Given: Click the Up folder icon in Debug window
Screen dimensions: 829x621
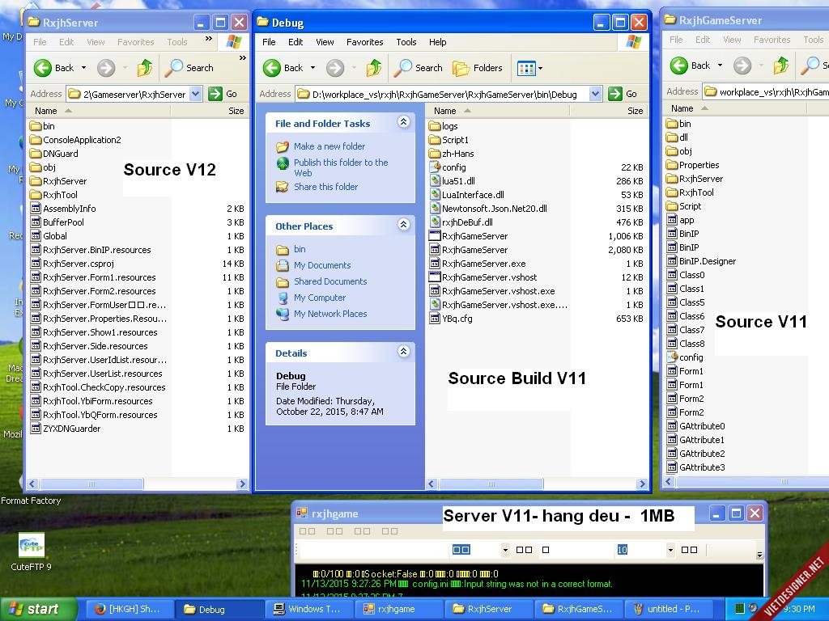Looking at the screenshot, I should pyautogui.click(x=374, y=68).
